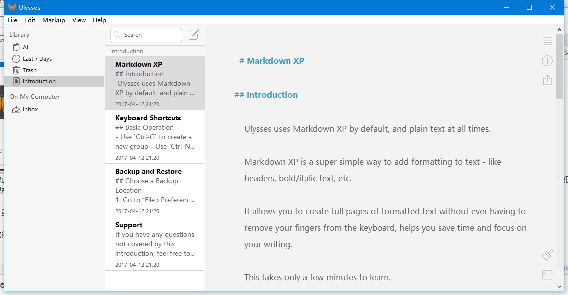The height and width of the screenshot is (295, 568).
Task: Open the View menu
Action: coord(79,20)
